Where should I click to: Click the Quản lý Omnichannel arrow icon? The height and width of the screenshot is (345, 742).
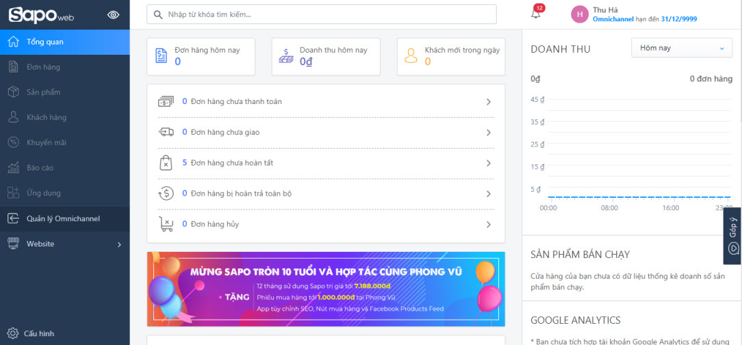[13, 218]
